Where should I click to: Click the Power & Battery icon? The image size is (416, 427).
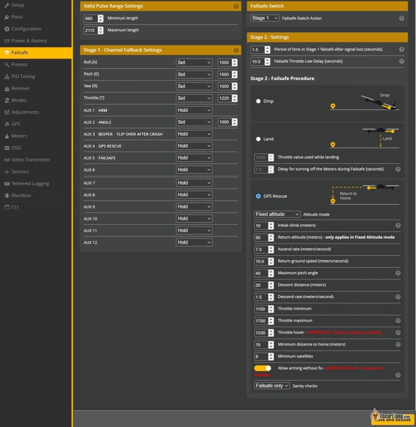(7, 41)
